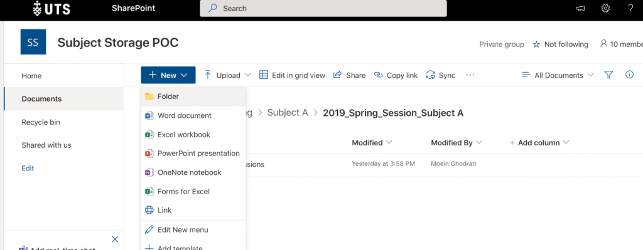The width and height of the screenshot is (643, 250).
Task: Click the Add column dropdown
Action: [x=539, y=143]
